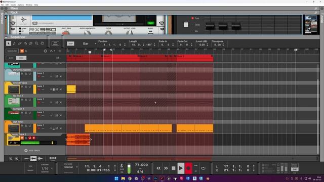Image resolution: width=324 pixels, height=182 pixels.
Task: Open File Explorer from the taskbar
Action: tap(123, 178)
